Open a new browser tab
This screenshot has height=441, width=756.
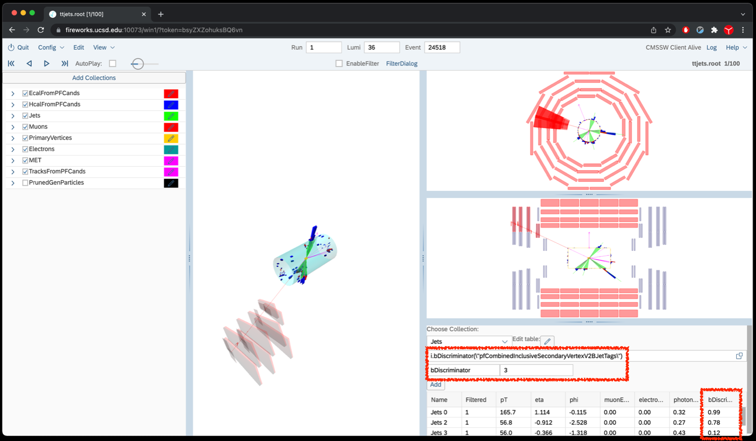(x=161, y=14)
